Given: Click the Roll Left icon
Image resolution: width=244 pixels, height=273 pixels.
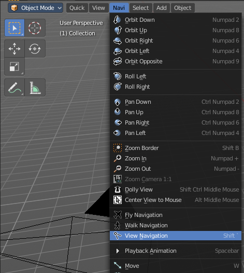Looking at the screenshot, I should 118,76.
